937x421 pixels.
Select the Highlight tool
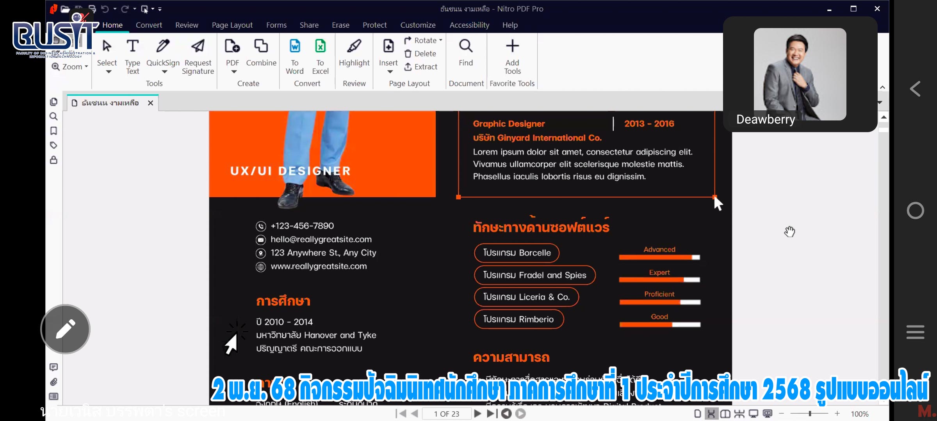[354, 55]
